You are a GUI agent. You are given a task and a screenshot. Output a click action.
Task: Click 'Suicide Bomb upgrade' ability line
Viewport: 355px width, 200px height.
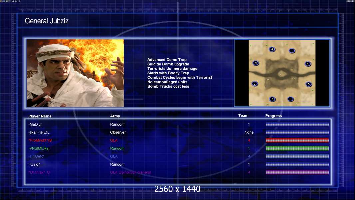(168, 64)
